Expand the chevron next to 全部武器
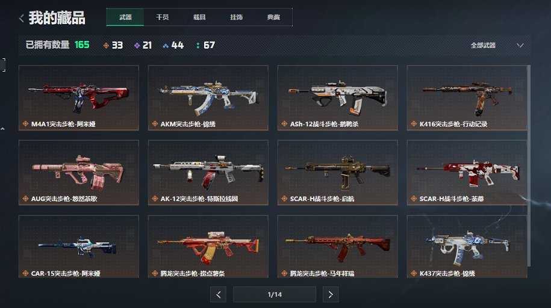 pos(520,45)
